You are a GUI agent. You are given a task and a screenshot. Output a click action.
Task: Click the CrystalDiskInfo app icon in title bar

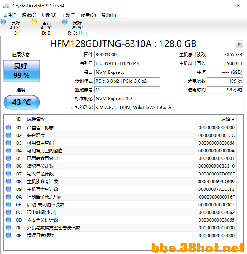pyautogui.click(x=6, y=6)
